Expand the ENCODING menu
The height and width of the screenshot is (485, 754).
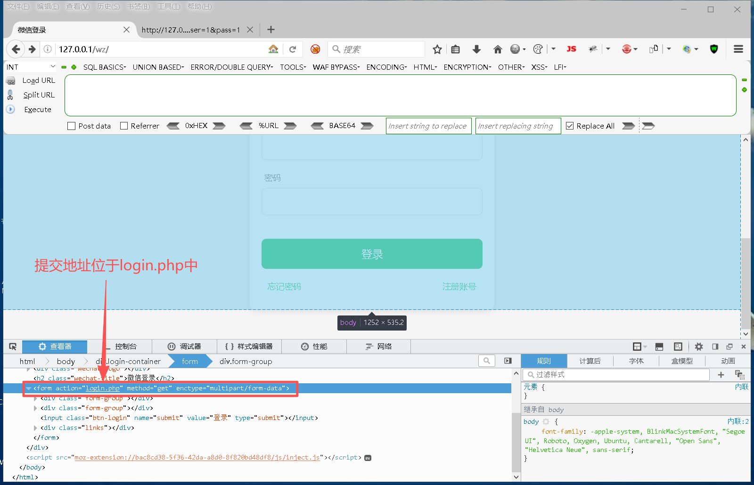coord(386,67)
